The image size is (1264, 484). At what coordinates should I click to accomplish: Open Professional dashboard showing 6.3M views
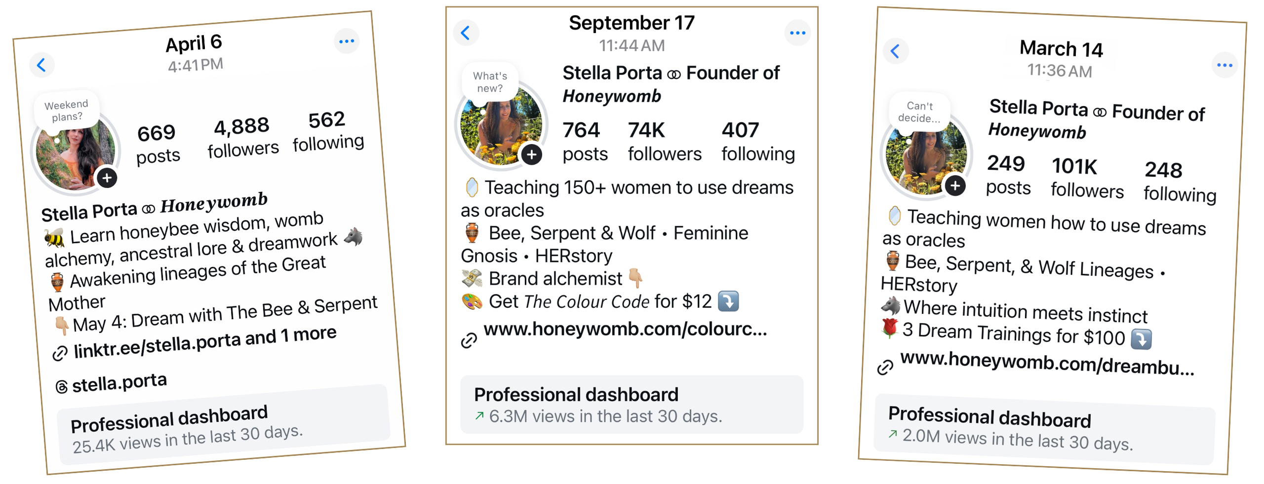pos(632,405)
